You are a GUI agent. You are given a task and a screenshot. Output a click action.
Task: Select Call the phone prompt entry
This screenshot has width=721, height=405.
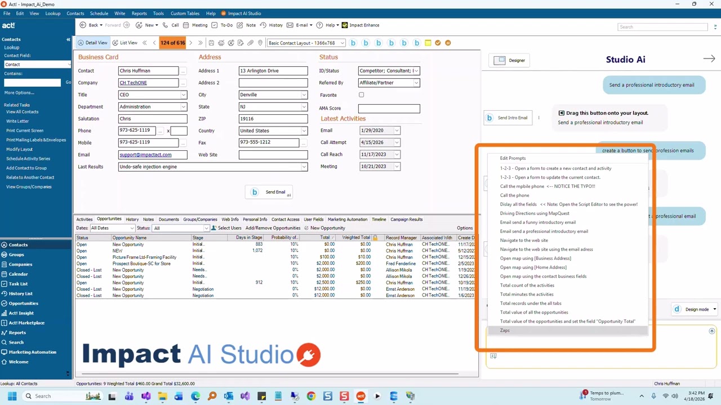click(x=515, y=196)
